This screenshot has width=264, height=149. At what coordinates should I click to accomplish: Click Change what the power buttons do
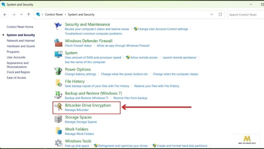[124, 74]
